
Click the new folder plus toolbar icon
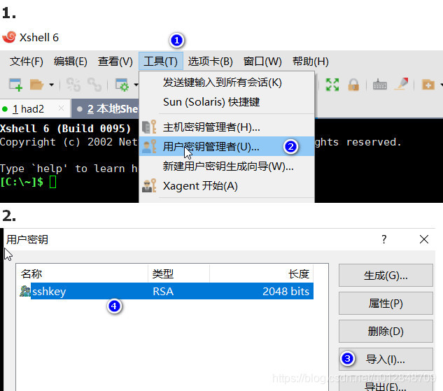point(428,85)
